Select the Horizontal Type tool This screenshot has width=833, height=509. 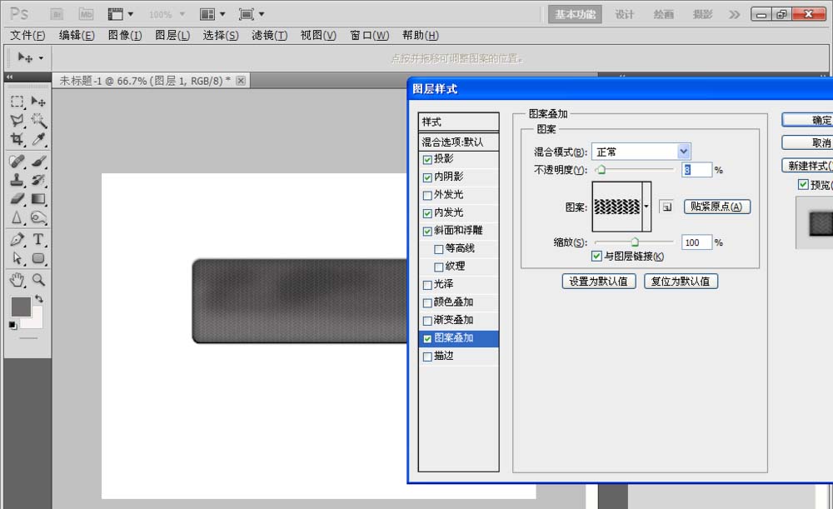pyautogui.click(x=38, y=240)
